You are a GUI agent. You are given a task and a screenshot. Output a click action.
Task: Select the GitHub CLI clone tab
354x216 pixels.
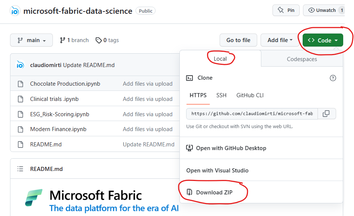click(x=250, y=95)
